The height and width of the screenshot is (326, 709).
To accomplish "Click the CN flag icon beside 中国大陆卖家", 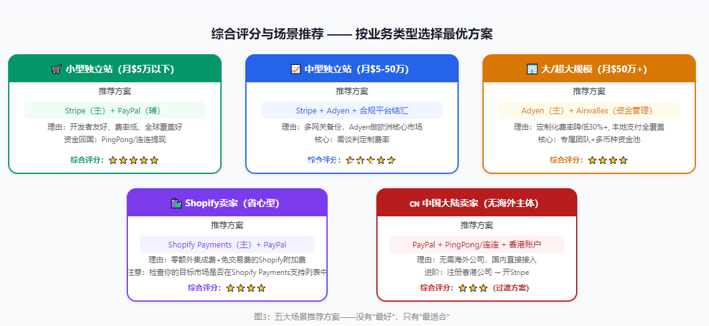I will point(414,204).
